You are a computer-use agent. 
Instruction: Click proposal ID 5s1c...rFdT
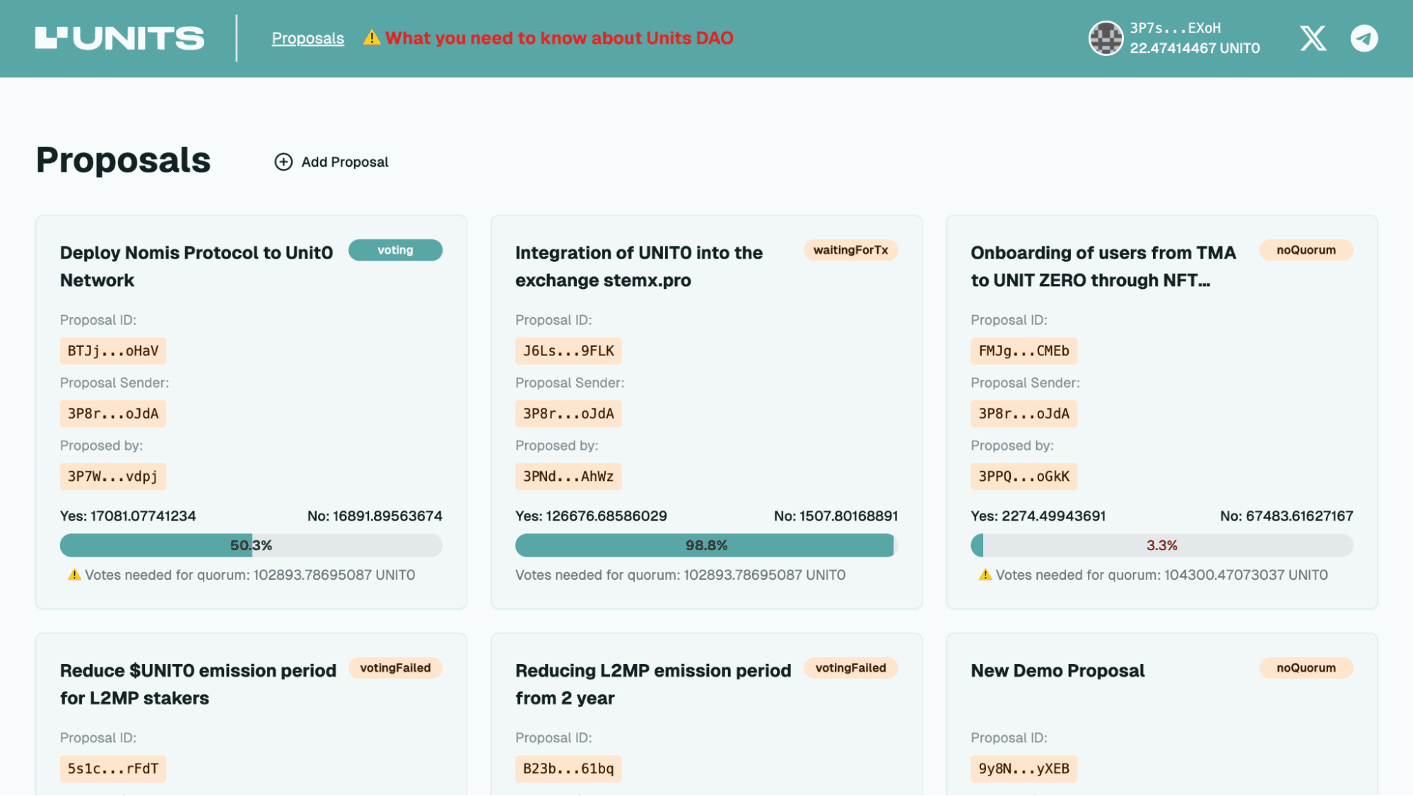(x=113, y=768)
